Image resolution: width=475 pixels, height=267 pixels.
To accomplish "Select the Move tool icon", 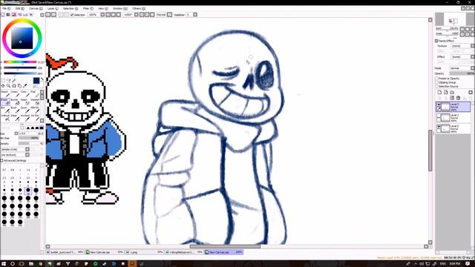I will click(x=3, y=86).
